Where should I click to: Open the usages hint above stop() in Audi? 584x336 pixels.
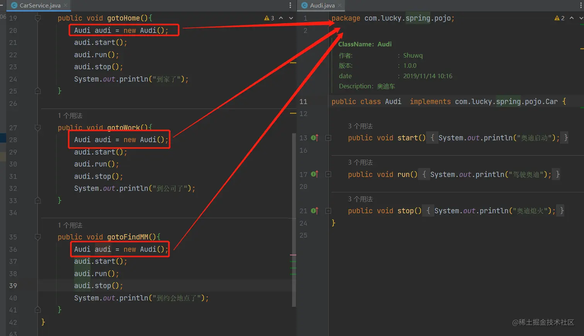pos(360,199)
